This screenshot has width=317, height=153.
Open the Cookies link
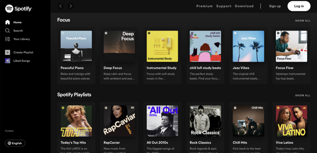click(x=9, y=131)
